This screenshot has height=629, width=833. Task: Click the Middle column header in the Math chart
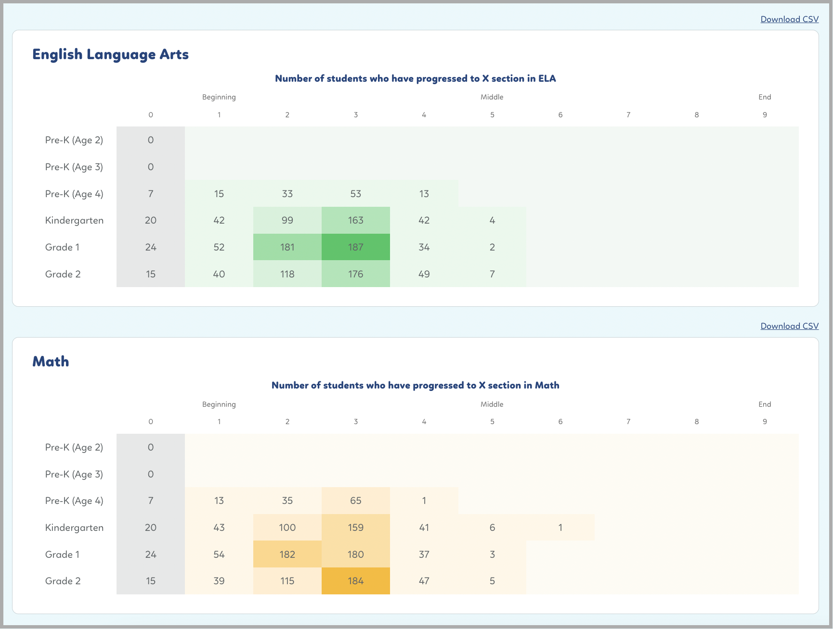click(492, 404)
